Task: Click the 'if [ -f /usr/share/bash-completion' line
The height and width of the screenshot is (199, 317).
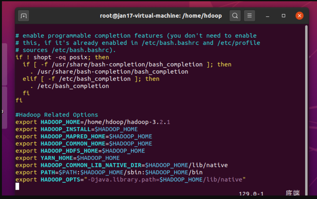Action: point(127,65)
